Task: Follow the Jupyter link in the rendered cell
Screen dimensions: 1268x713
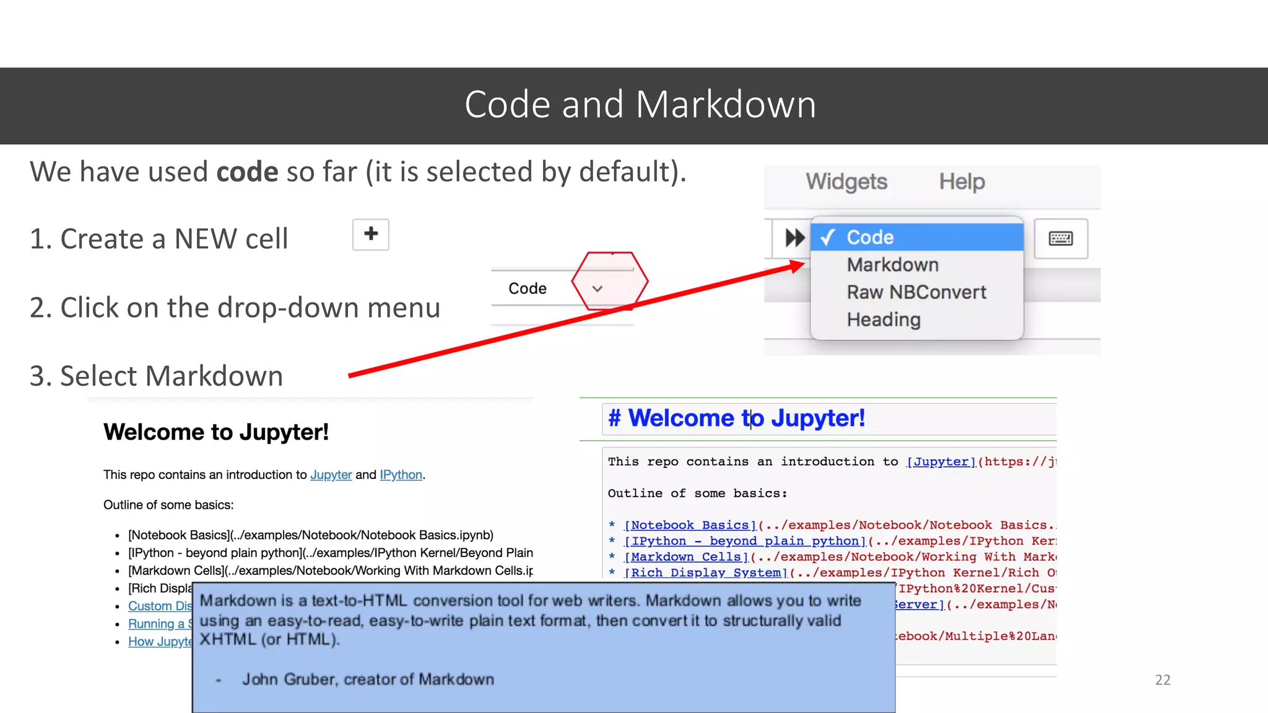Action: click(331, 475)
